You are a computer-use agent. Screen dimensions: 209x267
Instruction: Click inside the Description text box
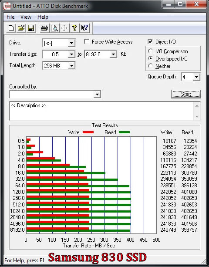pyautogui.click(x=101, y=111)
